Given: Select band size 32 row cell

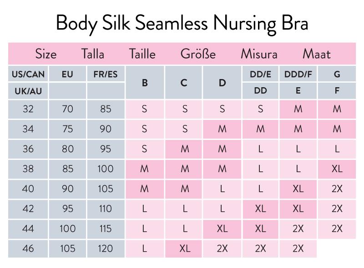Looking at the screenshot, I should click(28, 109).
